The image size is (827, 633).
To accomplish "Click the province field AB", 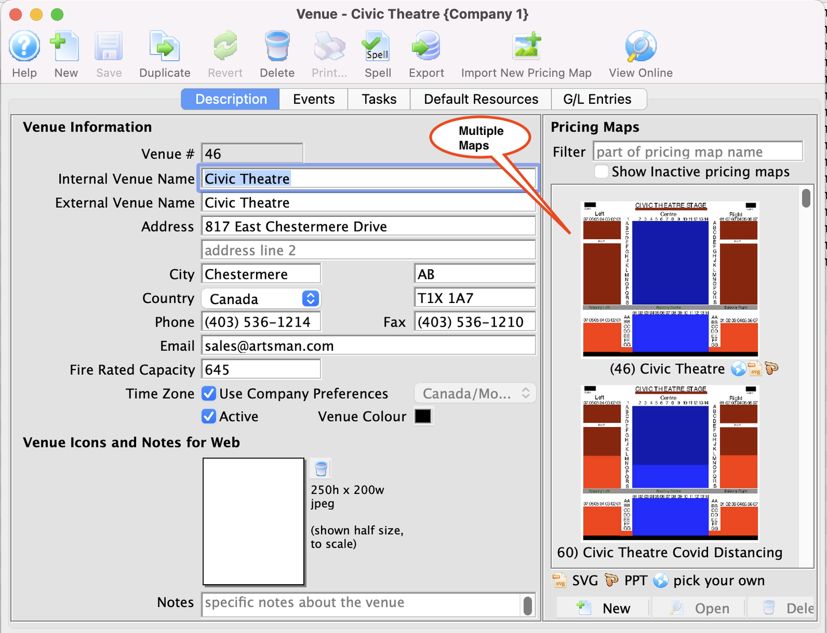I will coord(475,274).
